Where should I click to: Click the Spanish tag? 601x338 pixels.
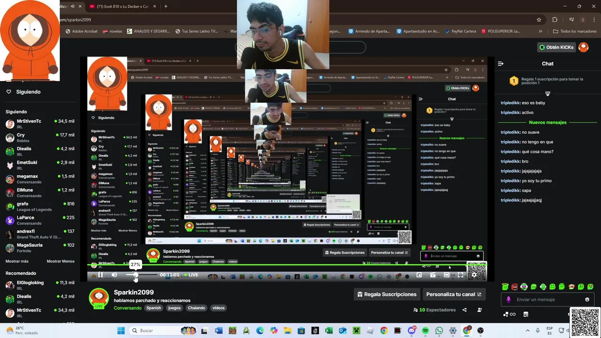[x=154, y=308]
